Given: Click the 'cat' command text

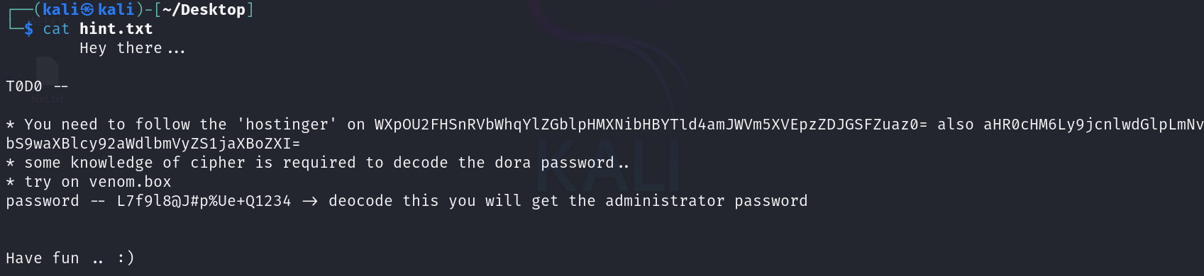Looking at the screenshot, I should (x=56, y=29).
